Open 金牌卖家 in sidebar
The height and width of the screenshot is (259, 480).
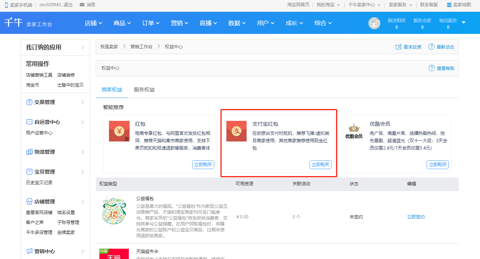[66, 232]
